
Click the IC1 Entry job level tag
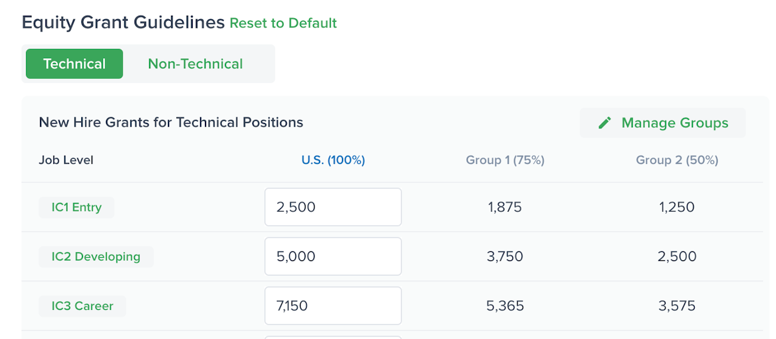76,207
